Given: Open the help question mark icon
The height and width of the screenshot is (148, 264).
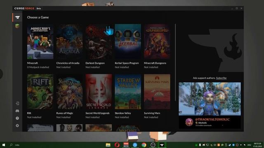Looking at the screenshot, I should tap(17, 118).
